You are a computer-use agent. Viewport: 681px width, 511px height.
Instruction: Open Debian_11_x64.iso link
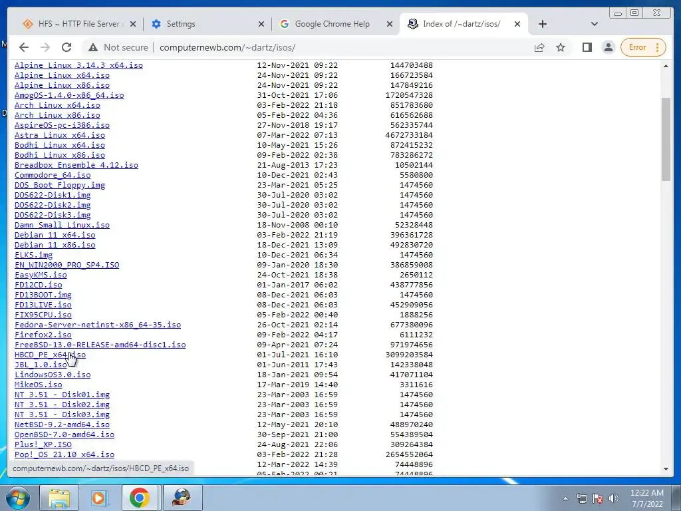[55, 235]
